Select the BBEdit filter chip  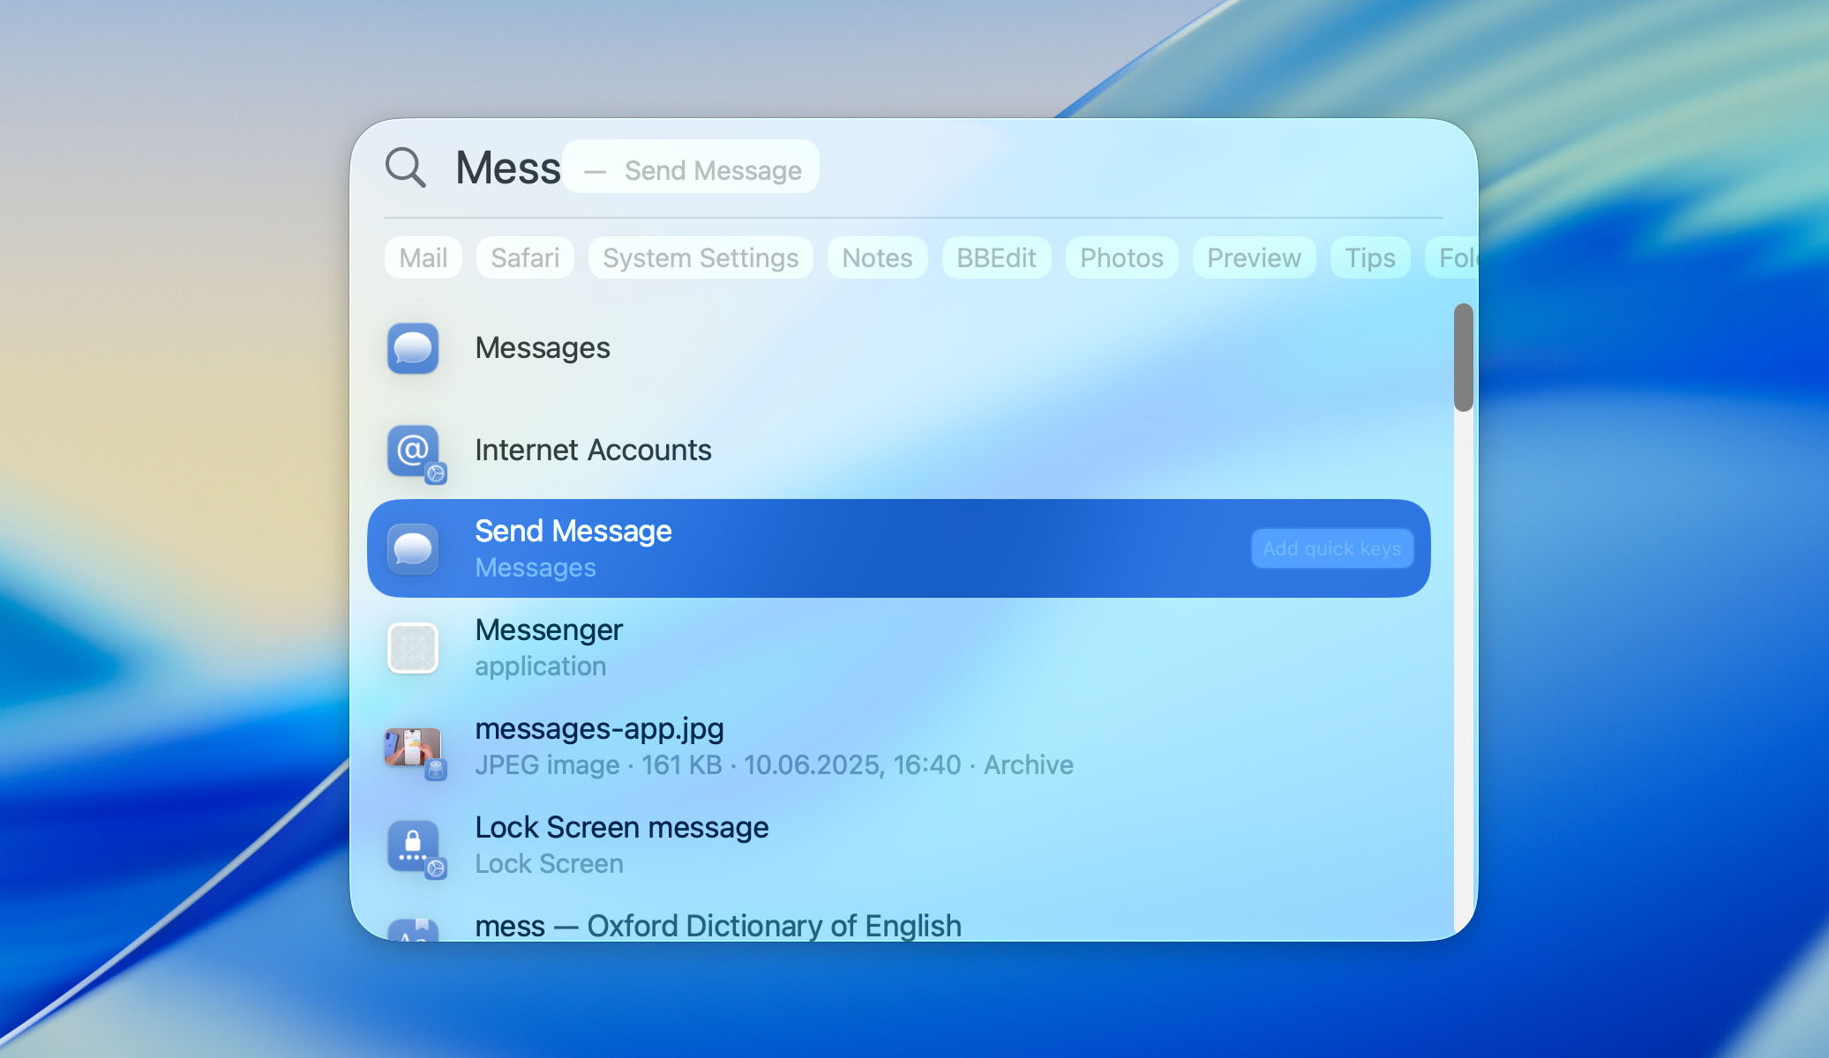[x=996, y=257]
